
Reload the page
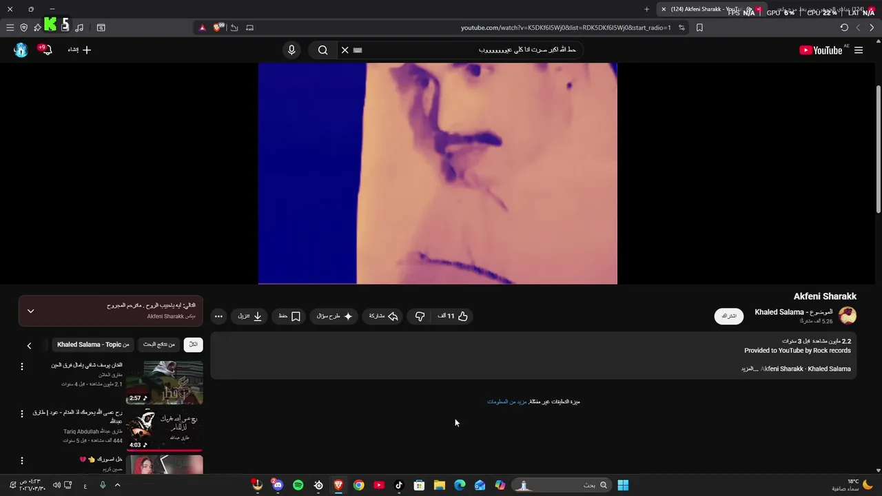pyautogui.click(x=844, y=28)
